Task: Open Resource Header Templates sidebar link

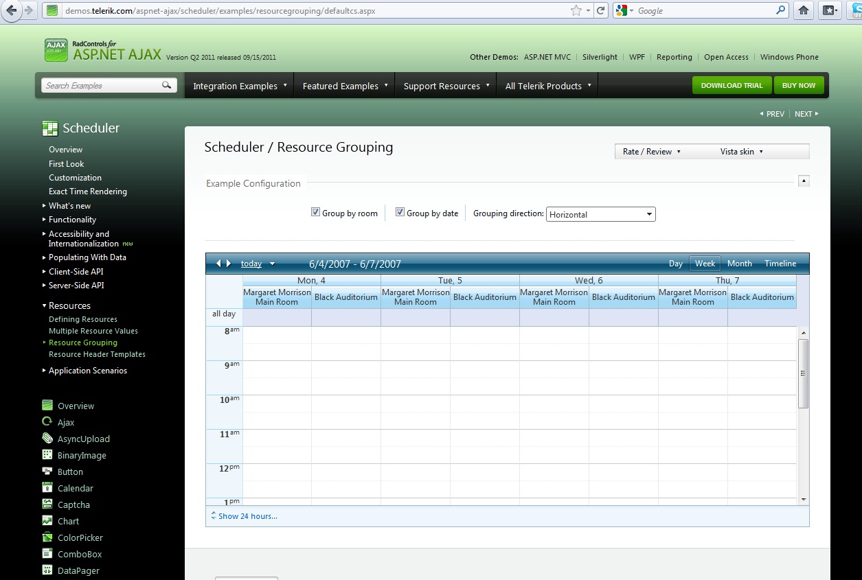Action: tap(97, 354)
